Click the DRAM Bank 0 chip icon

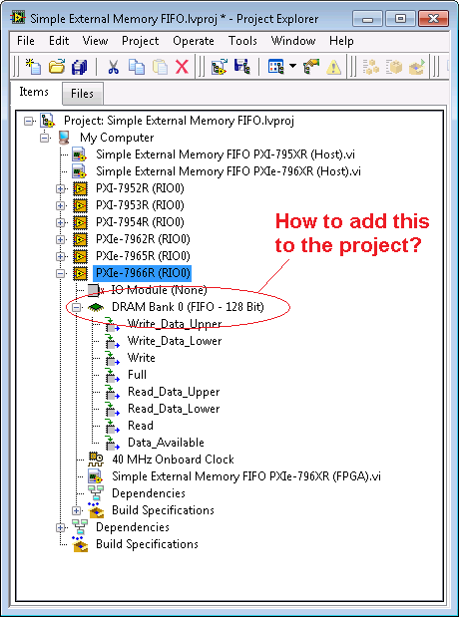tap(96, 307)
